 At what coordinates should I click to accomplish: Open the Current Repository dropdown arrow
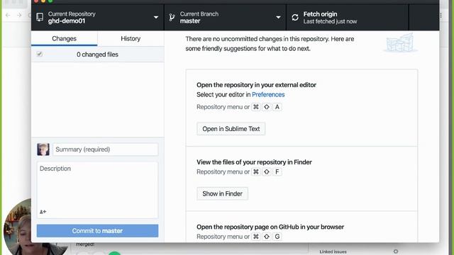tap(156, 17)
